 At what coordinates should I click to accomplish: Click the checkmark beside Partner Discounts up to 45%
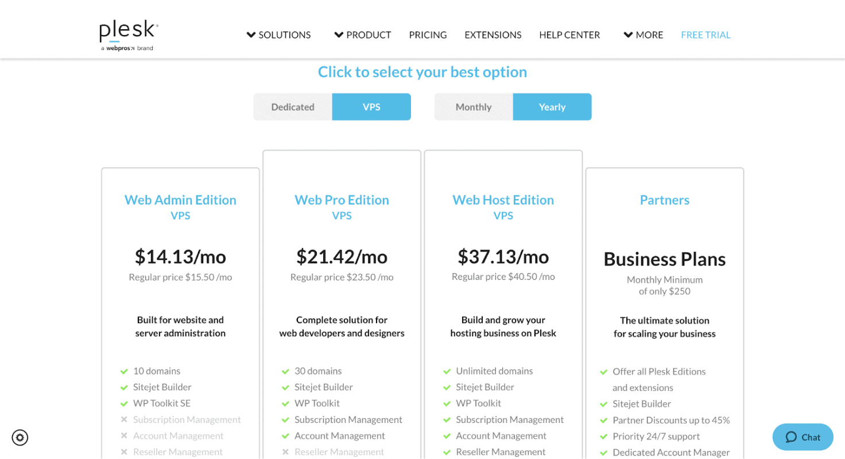(x=603, y=421)
